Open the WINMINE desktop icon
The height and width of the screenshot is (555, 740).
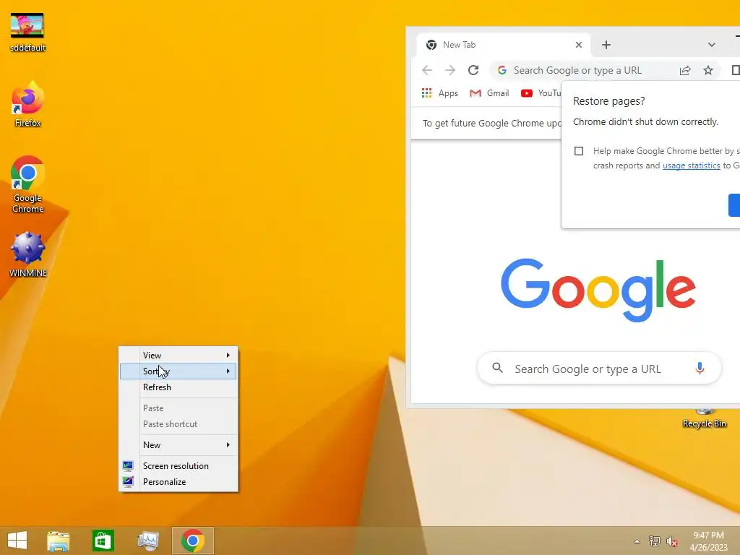(28, 254)
